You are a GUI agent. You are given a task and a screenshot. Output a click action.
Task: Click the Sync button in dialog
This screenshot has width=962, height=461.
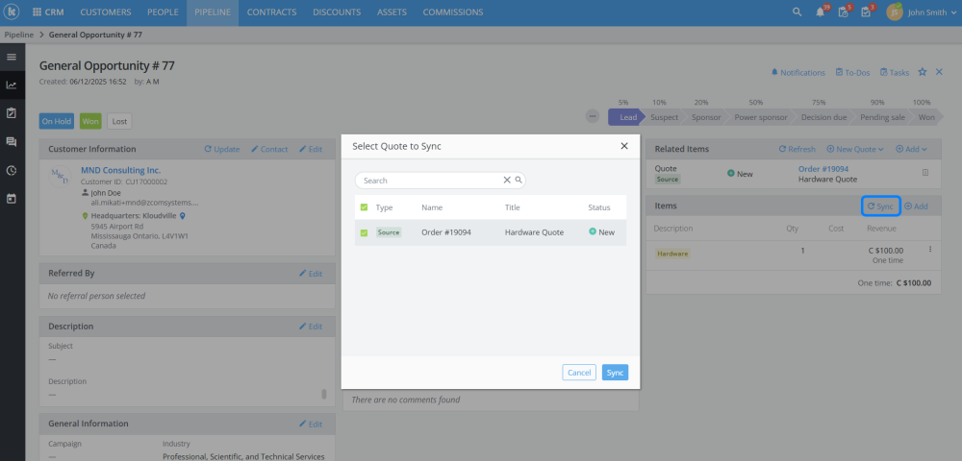click(615, 373)
